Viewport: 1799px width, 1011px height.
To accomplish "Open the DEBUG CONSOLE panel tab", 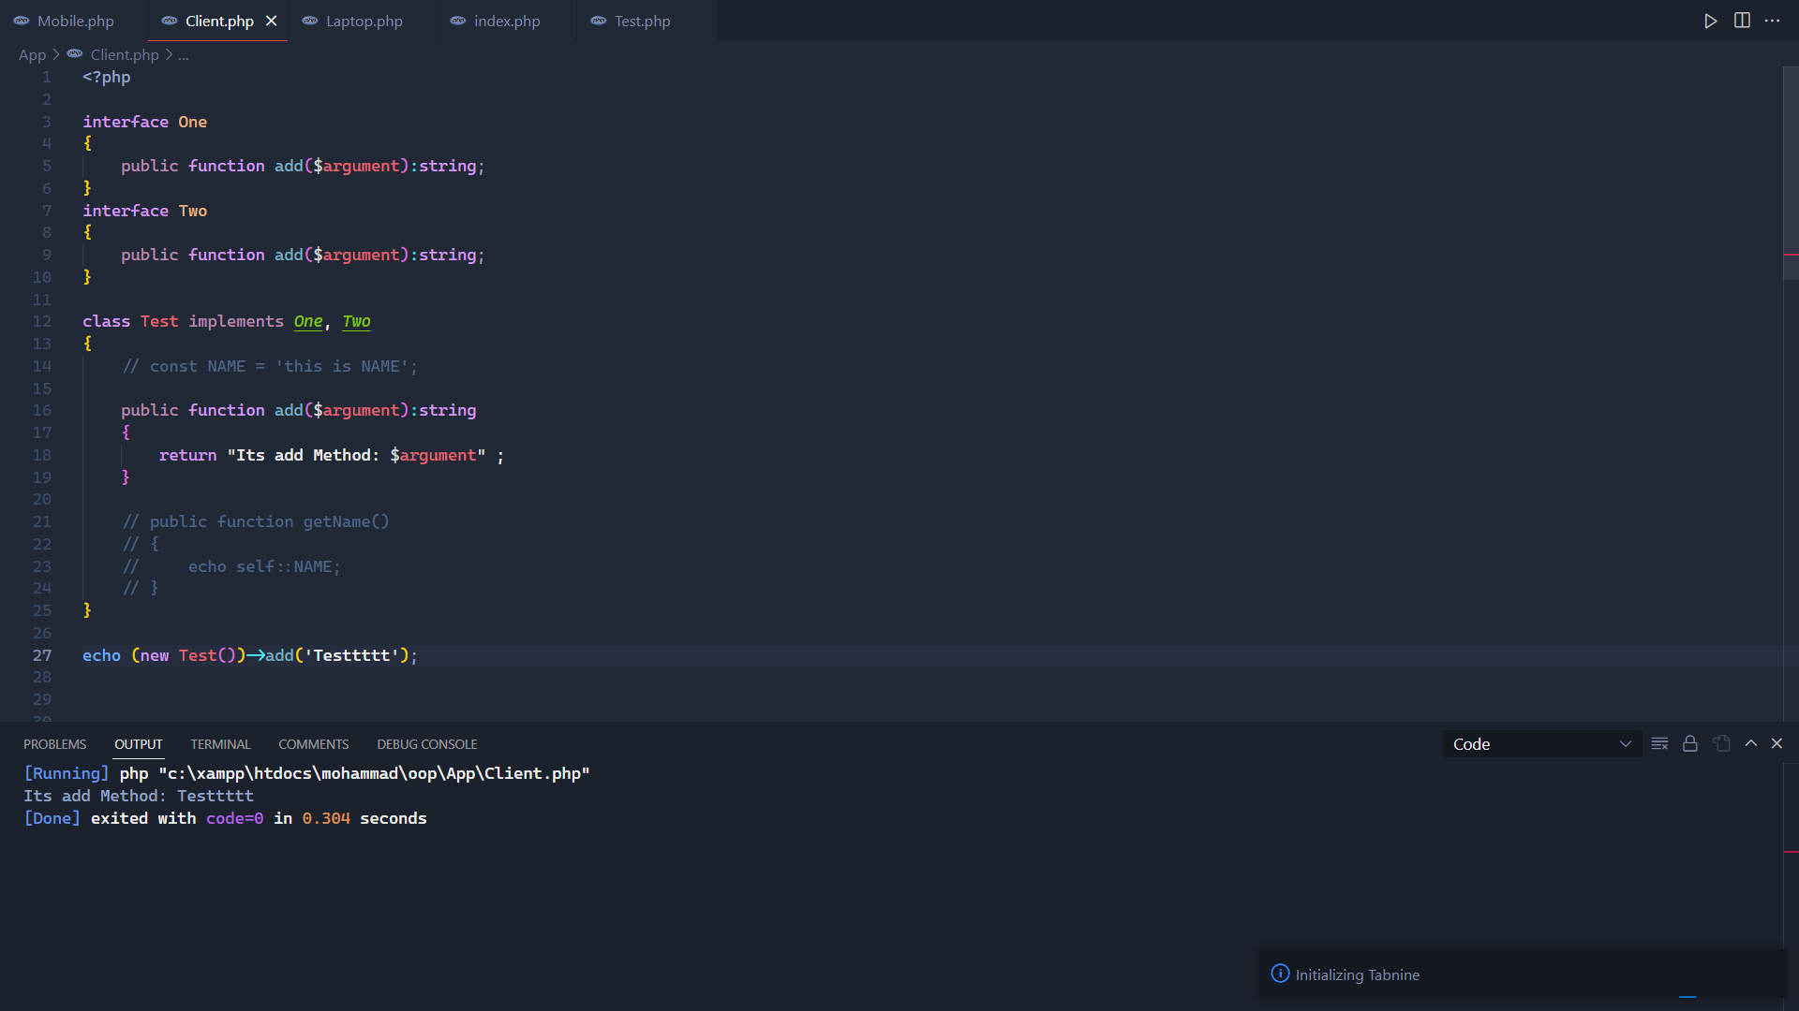I will click(x=427, y=744).
